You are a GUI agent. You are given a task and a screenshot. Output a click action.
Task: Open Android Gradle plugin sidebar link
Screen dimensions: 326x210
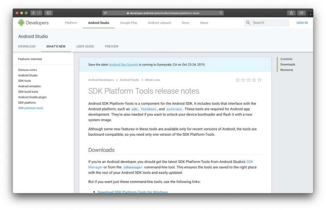[32, 97]
